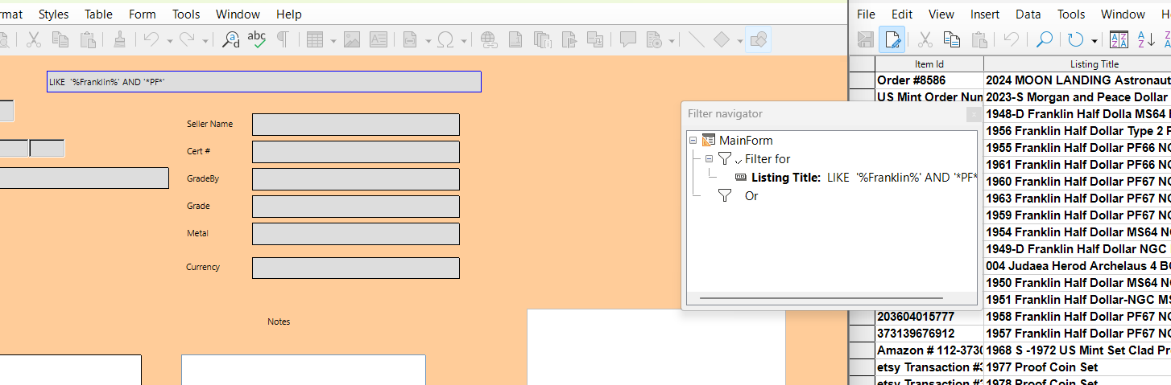Image resolution: width=1171 pixels, height=385 pixels.
Task: Toggle the Draw Functions shapes button
Action: pyautogui.click(x=758, y=39)
